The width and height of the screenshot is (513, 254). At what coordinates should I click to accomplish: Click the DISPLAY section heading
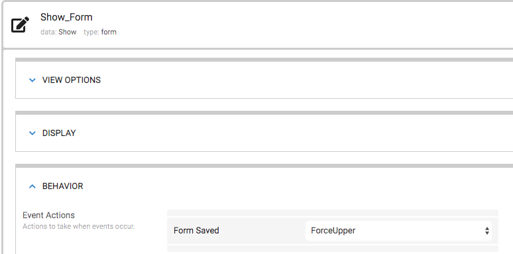point(59,133)
